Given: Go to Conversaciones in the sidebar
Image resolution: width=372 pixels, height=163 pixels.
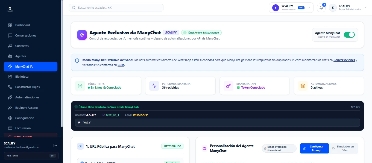Looking at the screenshot, I should pos(31,35).
